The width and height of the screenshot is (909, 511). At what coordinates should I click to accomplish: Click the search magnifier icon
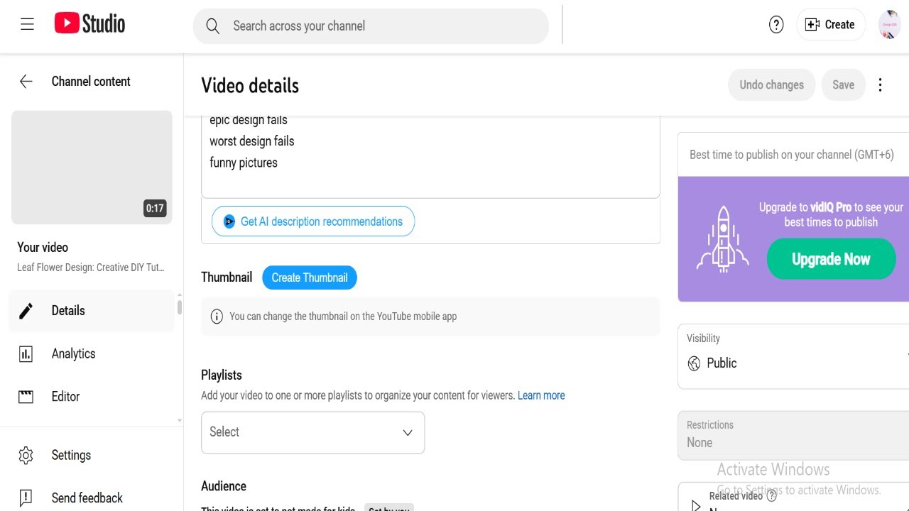212,26
